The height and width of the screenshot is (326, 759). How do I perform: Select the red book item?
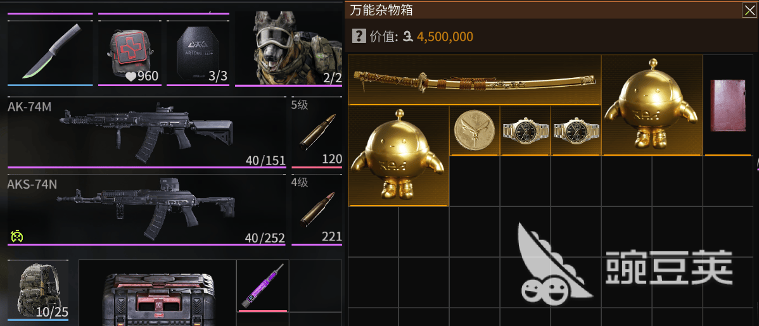click(727, 105)
